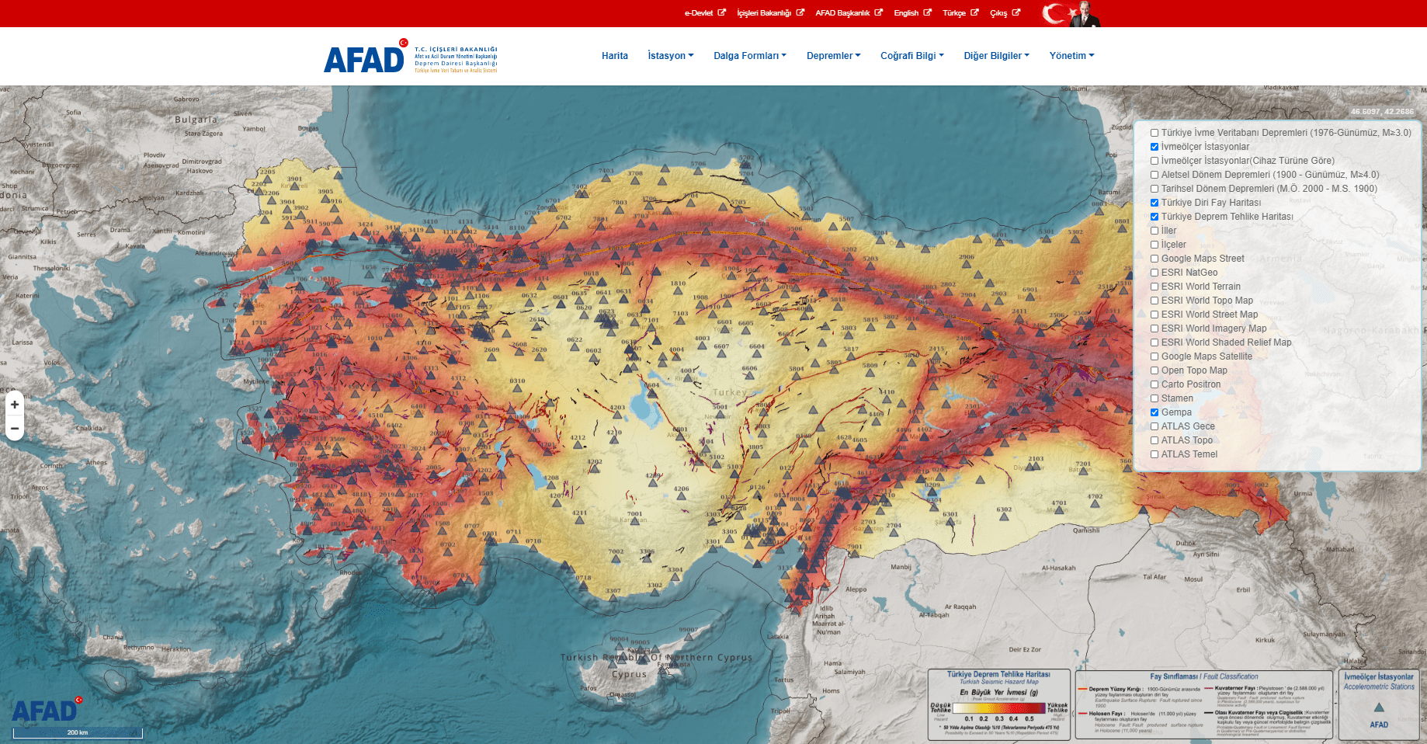Click Türkiye Deprem Tehlike Haritası legend box
1427x744 pixels.
999,704
